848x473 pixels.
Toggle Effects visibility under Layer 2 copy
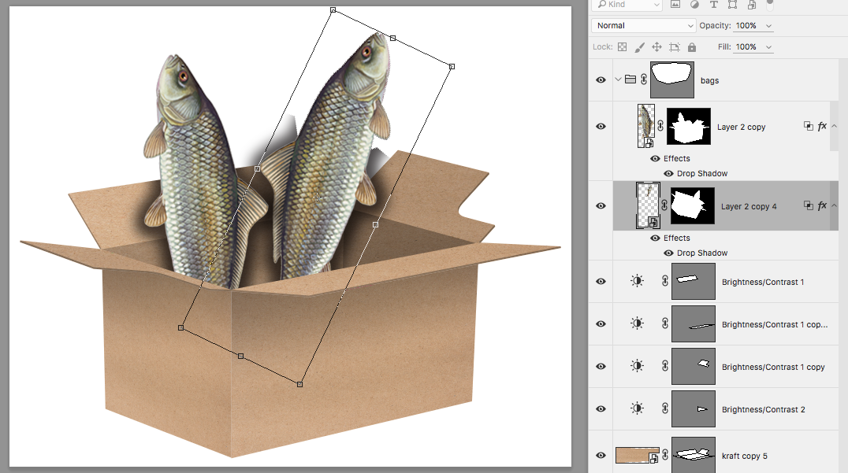(655, 158)
